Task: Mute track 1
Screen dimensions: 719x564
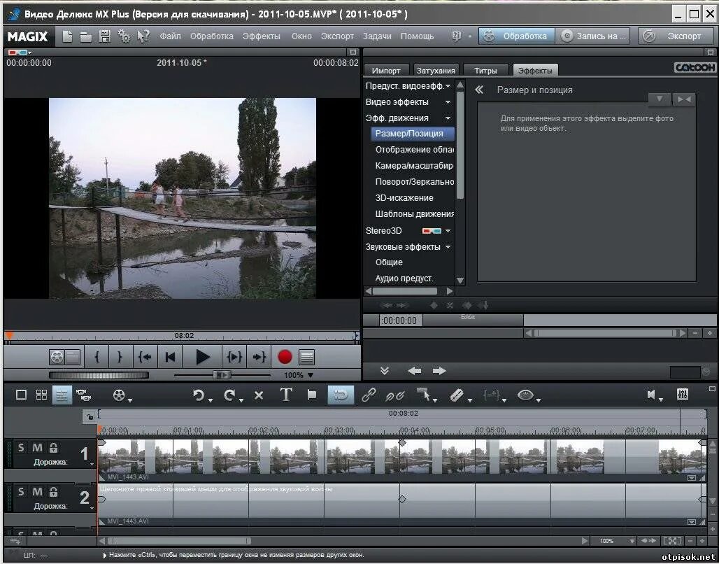Action: pos(37,447)
